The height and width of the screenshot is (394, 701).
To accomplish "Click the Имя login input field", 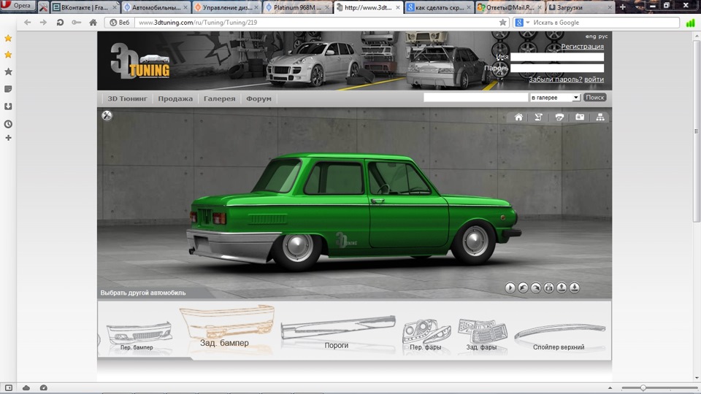I will point(556,57).
